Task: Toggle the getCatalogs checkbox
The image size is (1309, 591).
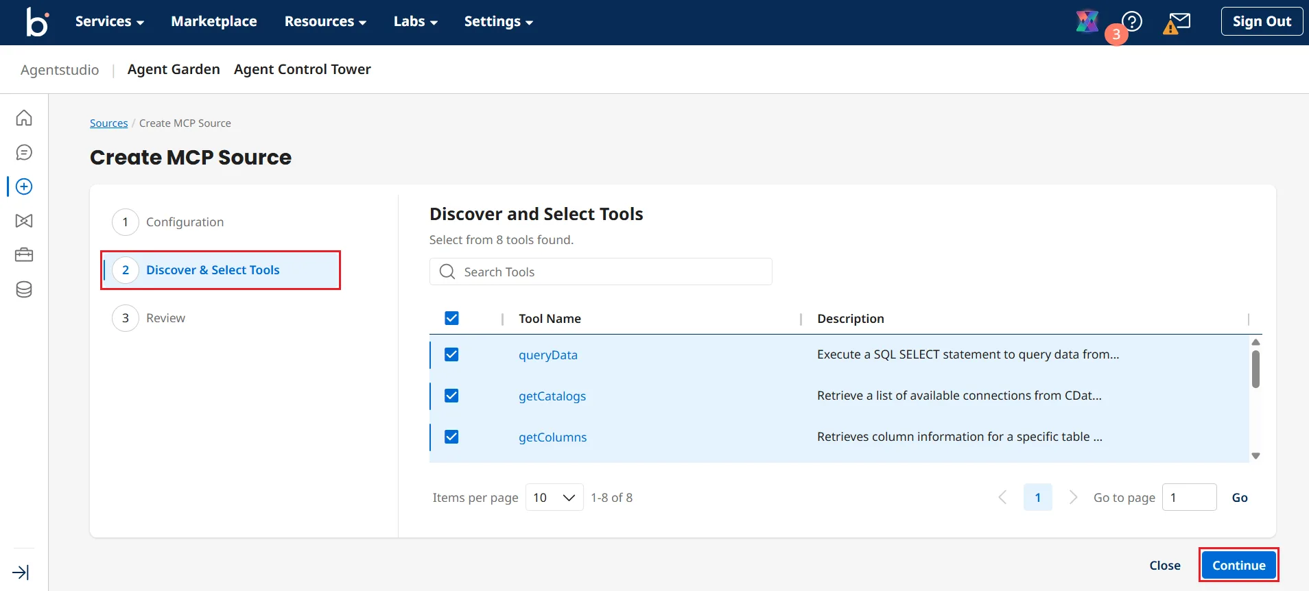Action: point(451,396)
